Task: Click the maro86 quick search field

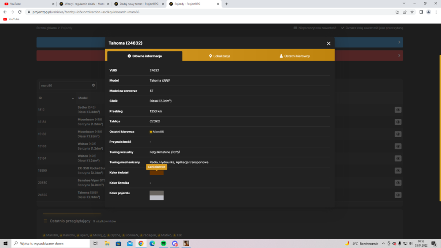Action: pyautogui.click(x=65, y=85)
